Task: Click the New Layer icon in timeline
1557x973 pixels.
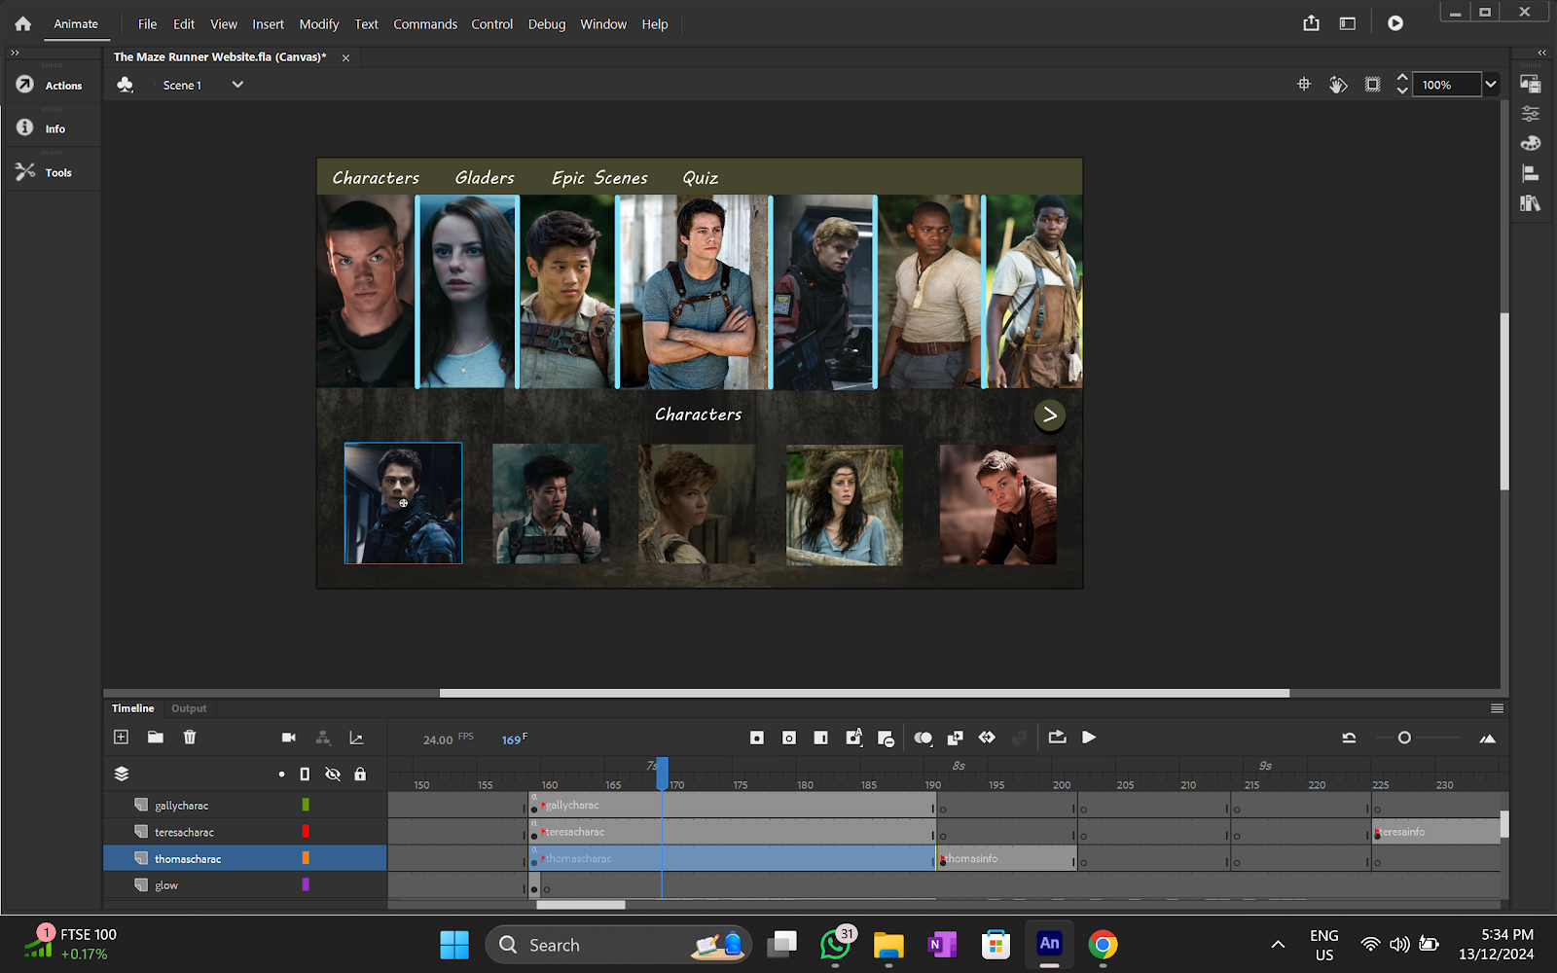Action: pos(121,738)
